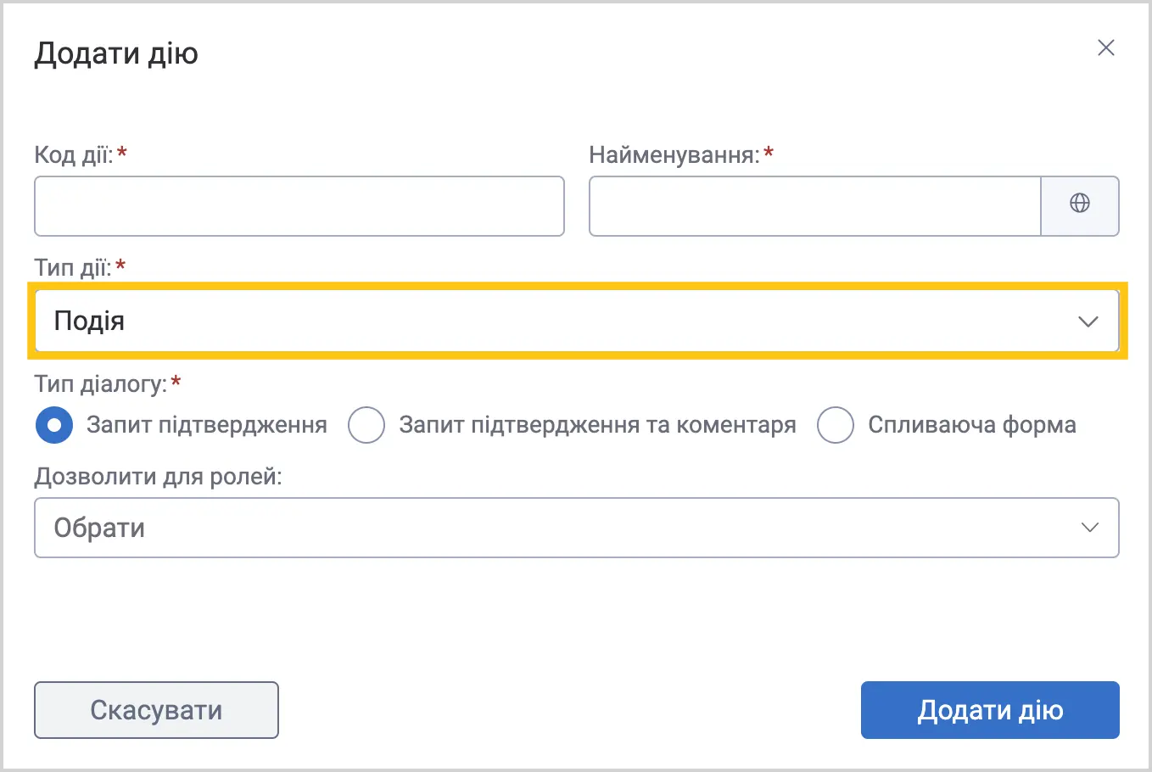Select the Запит підтвердження radio circle
Image resolution: width=1152 pixels, height=772 pixels.
(54, 424)
